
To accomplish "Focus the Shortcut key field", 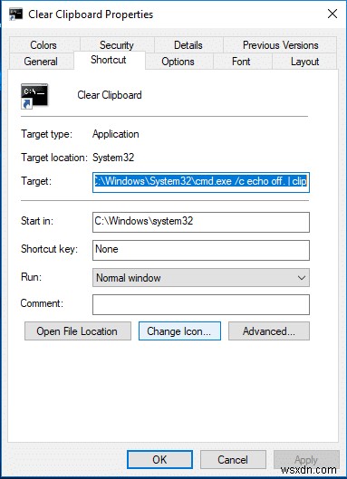I will click(x=201, y=250).
